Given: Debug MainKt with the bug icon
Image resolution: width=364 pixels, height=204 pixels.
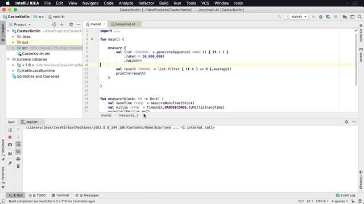Looking at the screenshot, I should (321, 16).
